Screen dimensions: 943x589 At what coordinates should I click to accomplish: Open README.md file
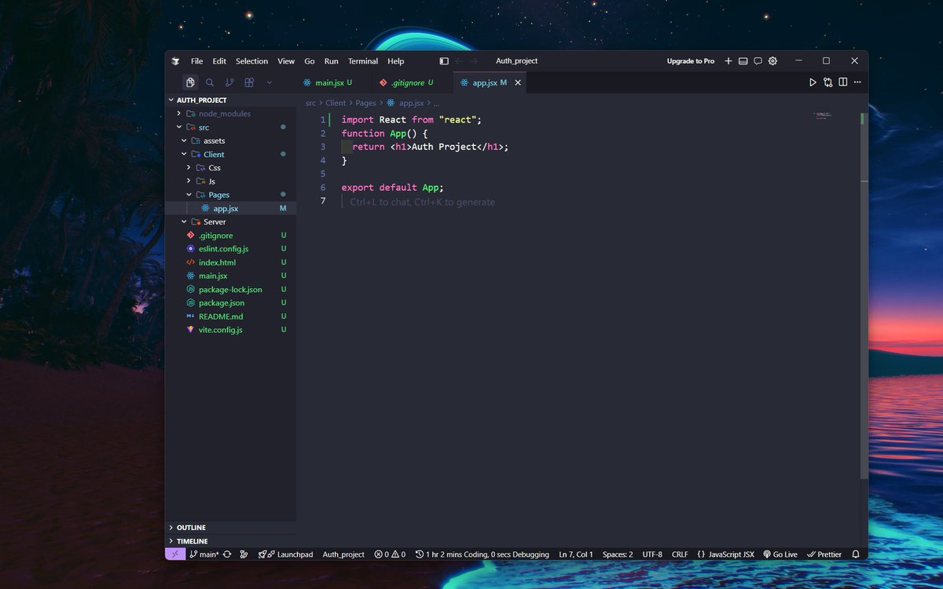[230, 316]
